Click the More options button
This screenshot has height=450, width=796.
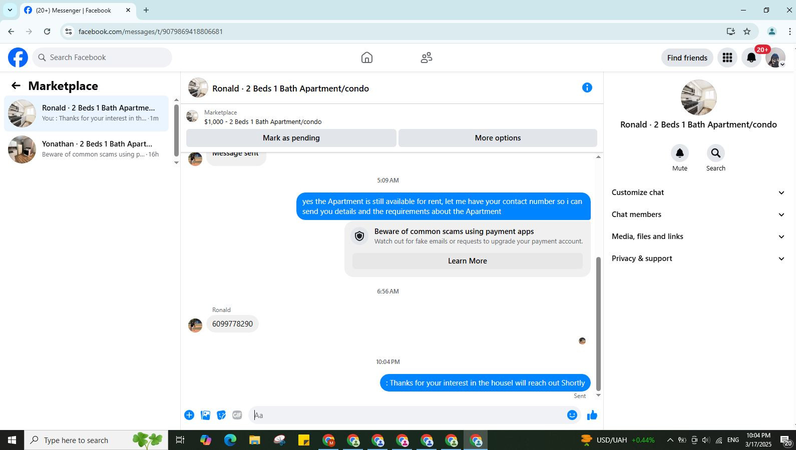click(498, 138)
